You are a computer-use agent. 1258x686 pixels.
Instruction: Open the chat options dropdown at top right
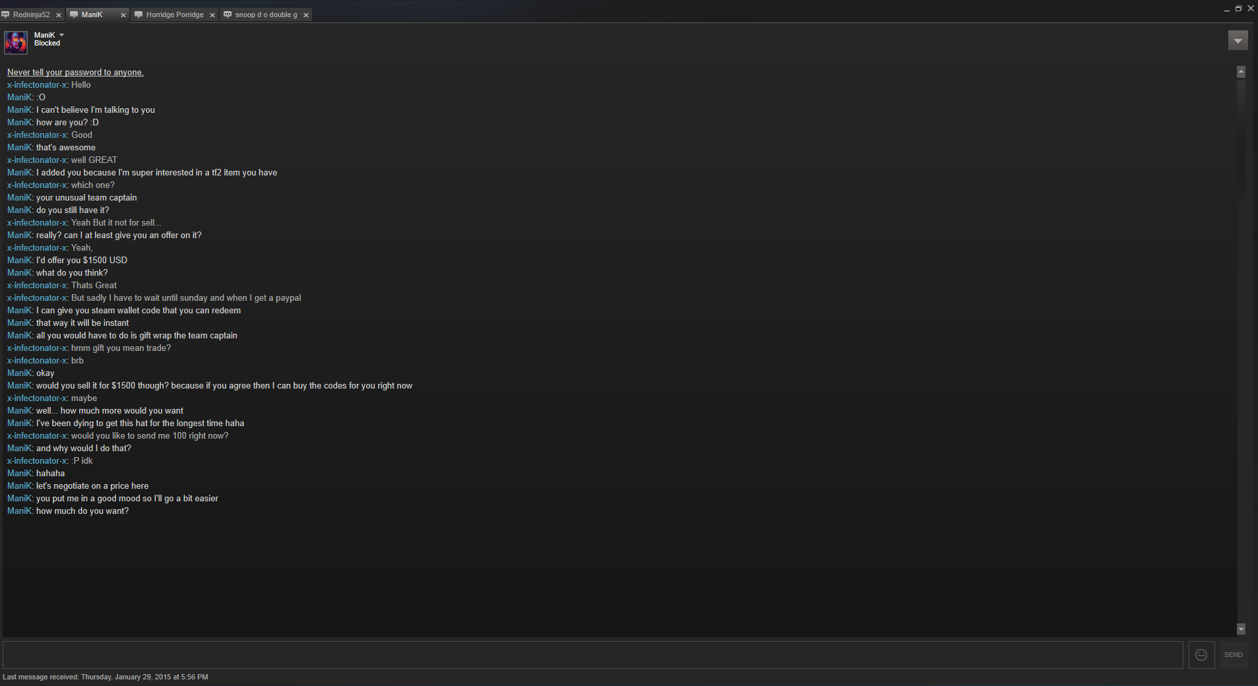[x=1238, y=41]
